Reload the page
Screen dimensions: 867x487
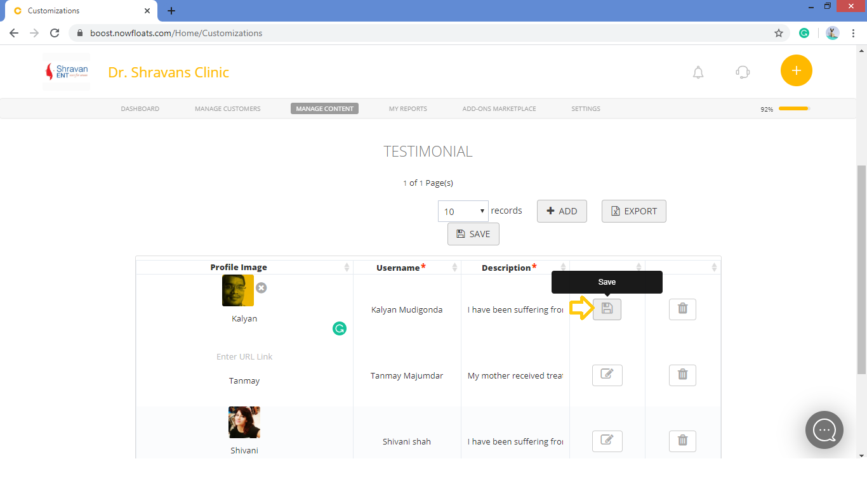pyautogui.click(x=55, y=33)
